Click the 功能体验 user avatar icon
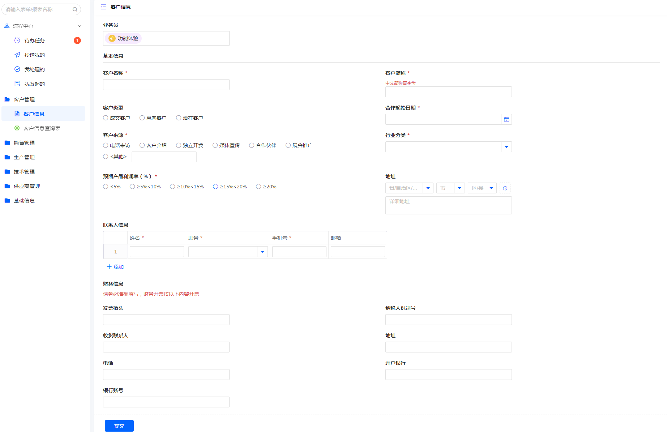This screenshot has height=432, width=667. (112, 38)
